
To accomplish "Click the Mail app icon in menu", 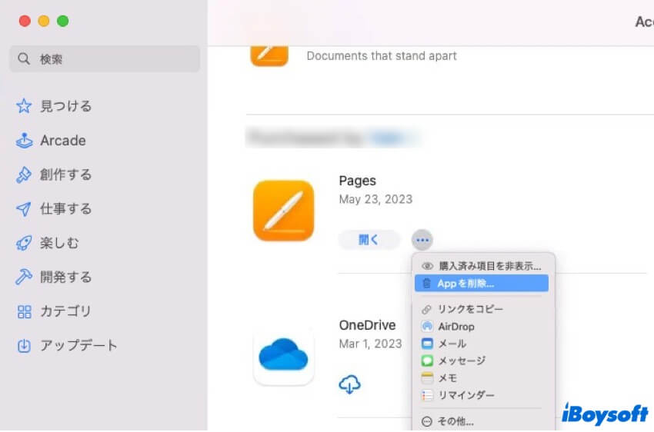I will coord(427,344).
